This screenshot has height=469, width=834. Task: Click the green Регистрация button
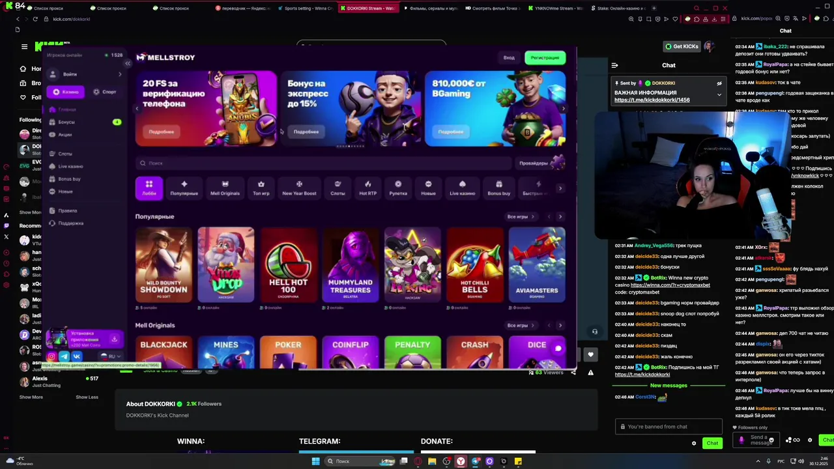pos(545,57)
